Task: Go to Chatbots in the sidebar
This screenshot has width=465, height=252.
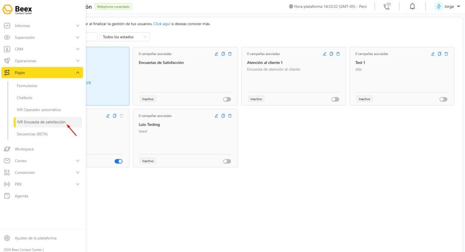Action: (x=25, y=98)
